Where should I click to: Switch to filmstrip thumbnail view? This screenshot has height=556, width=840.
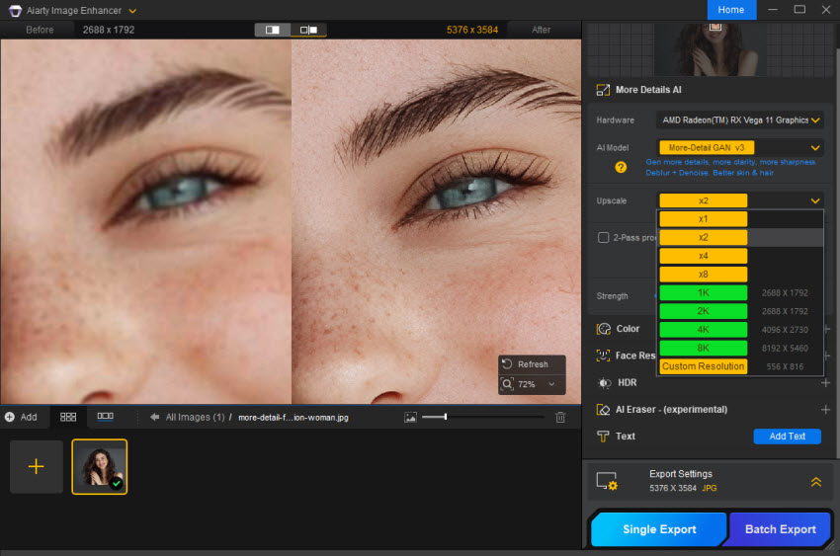(105, 417)
